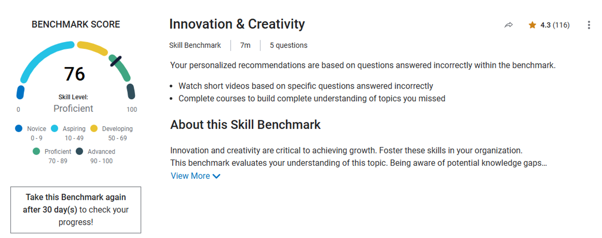Click the Advanced dark legend dot

coord(79,151)
